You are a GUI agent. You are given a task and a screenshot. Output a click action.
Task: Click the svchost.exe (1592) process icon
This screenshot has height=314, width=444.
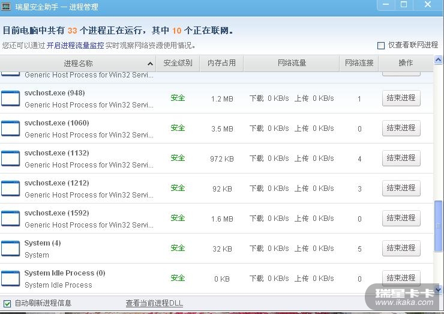tap(10, 219)
